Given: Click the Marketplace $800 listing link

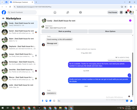Looking at the screenshot, I should coord(56,28).
